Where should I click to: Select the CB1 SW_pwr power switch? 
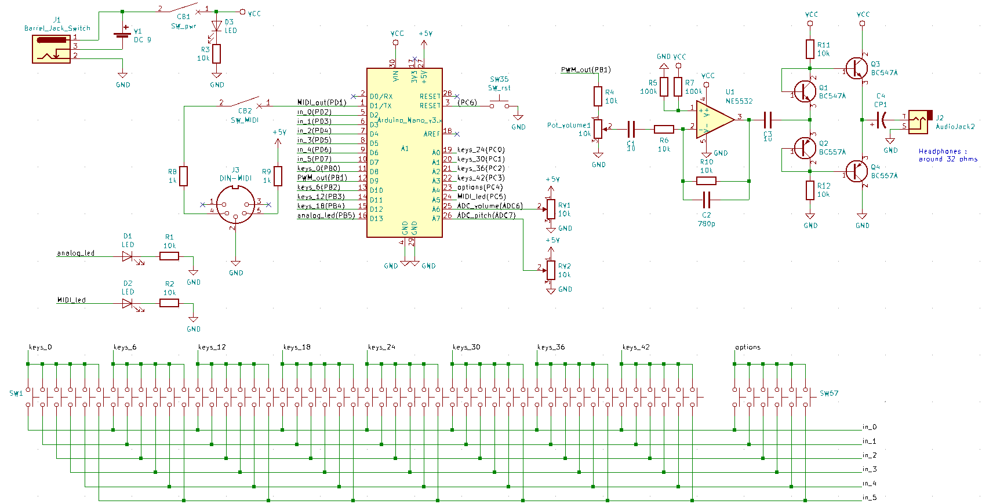pos(183,9)
